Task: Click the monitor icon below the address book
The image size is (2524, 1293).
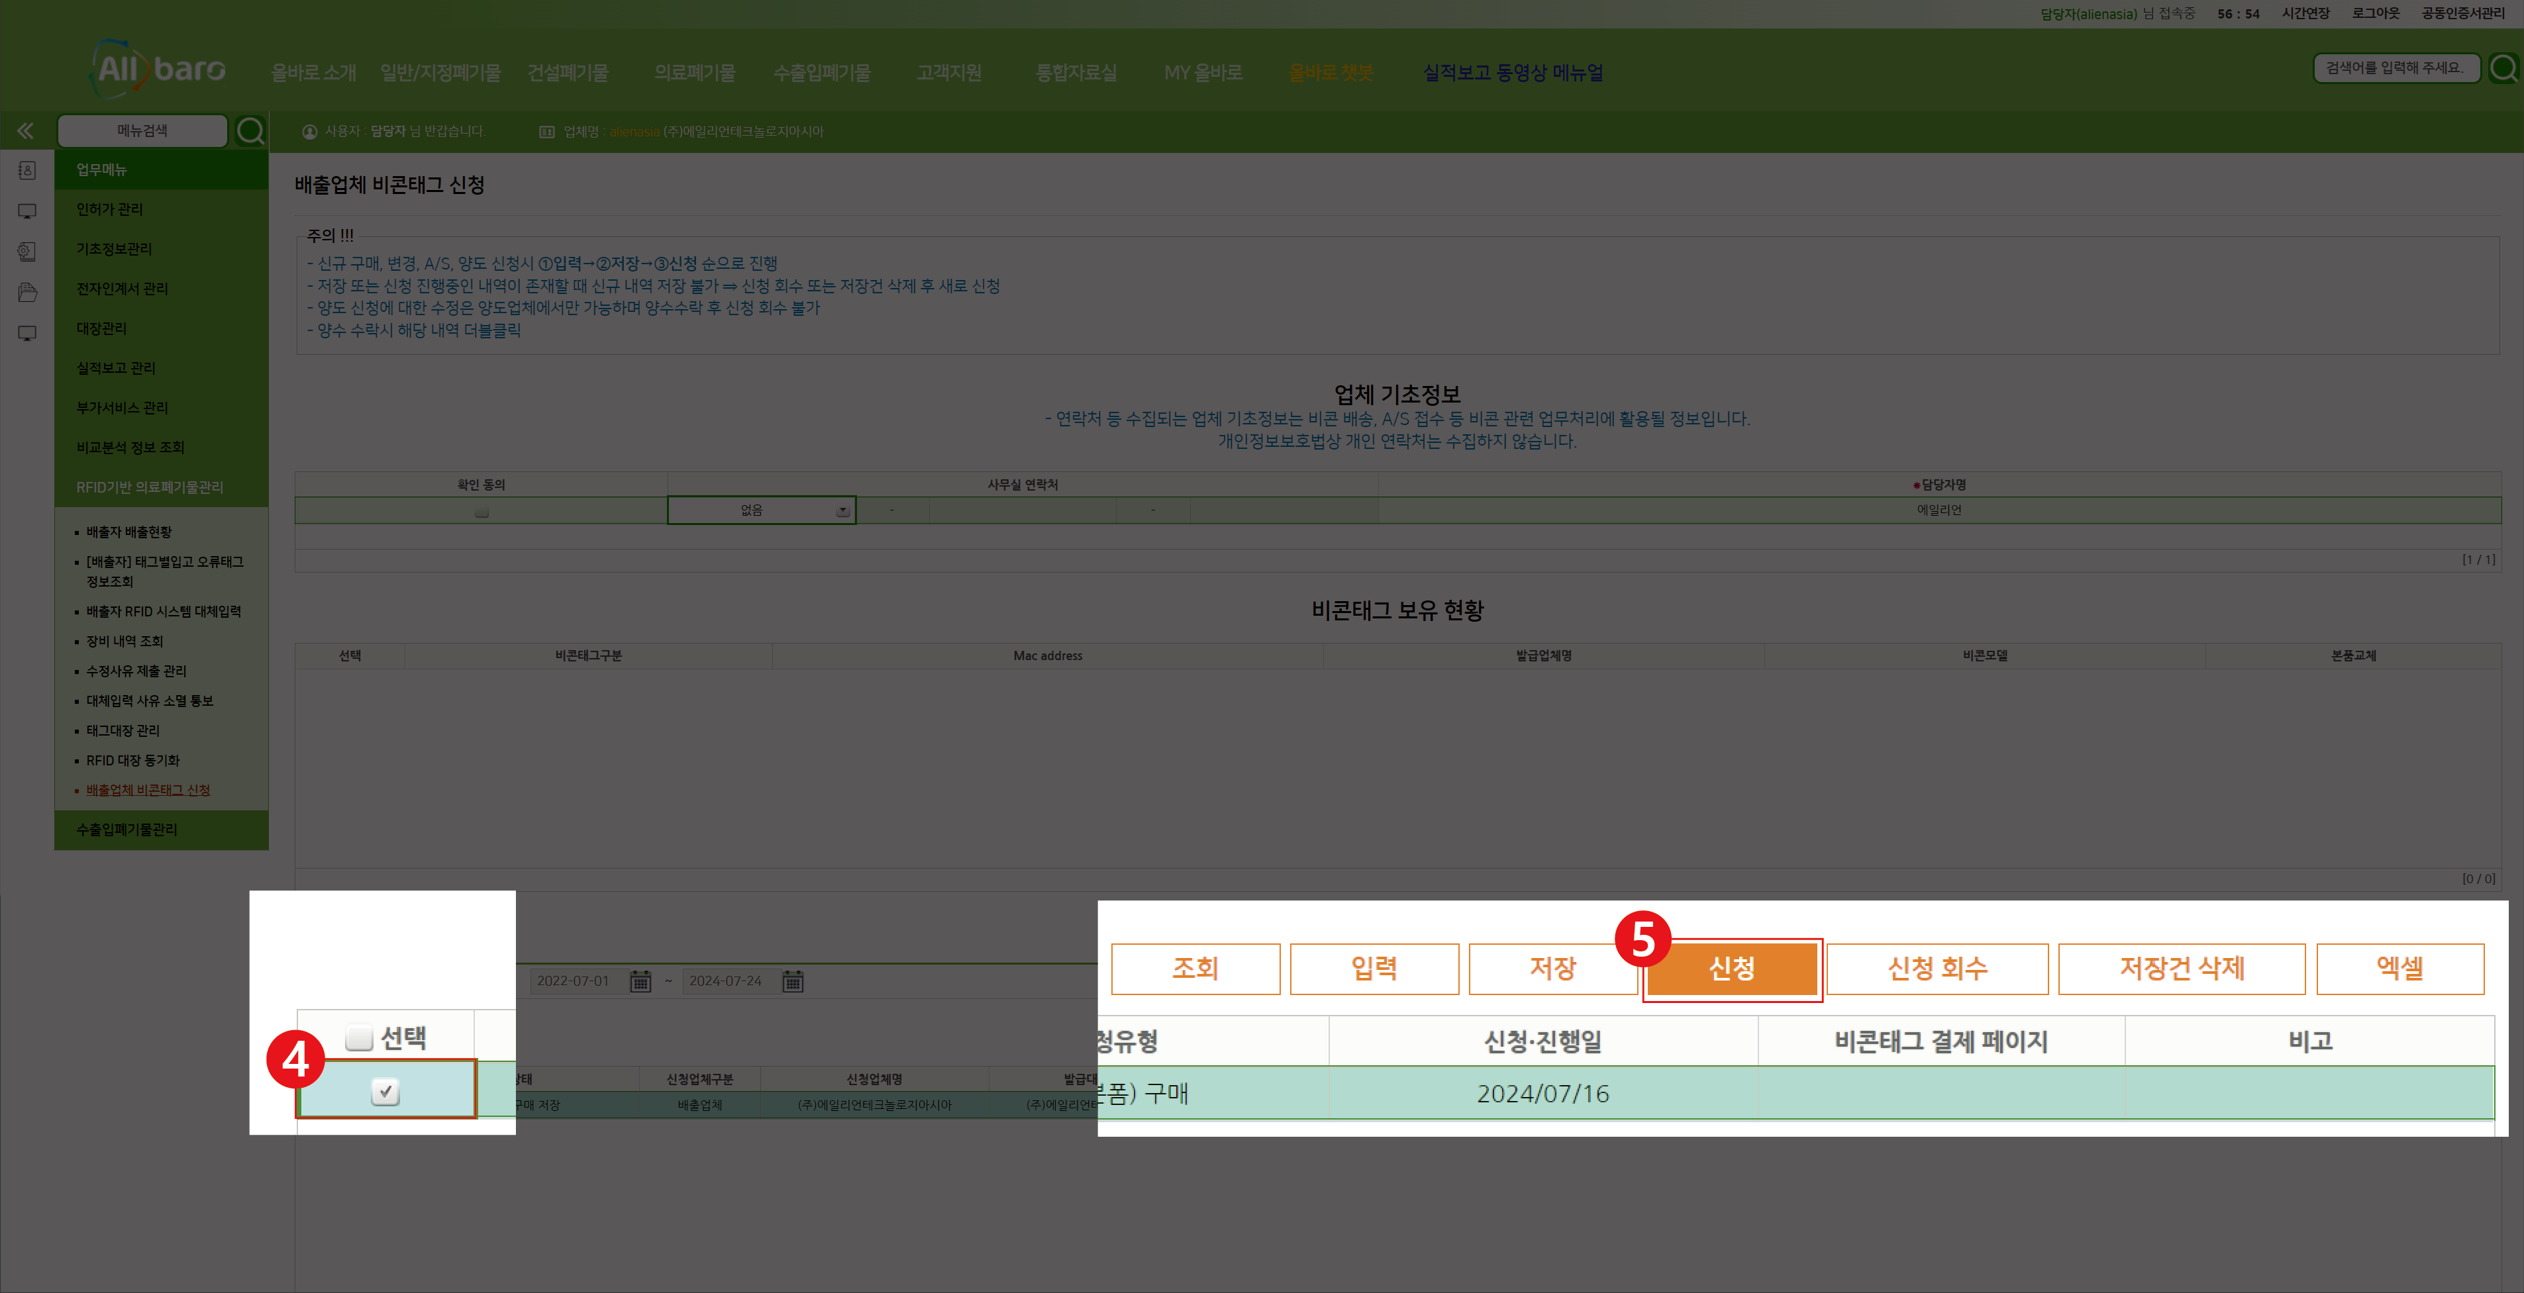Action: pyautogui.click(x=26, y=211)
